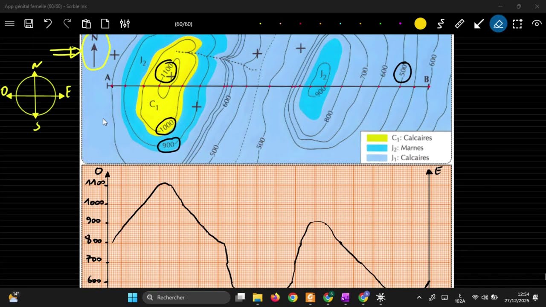Create a new page icon

tap(105, 24)
